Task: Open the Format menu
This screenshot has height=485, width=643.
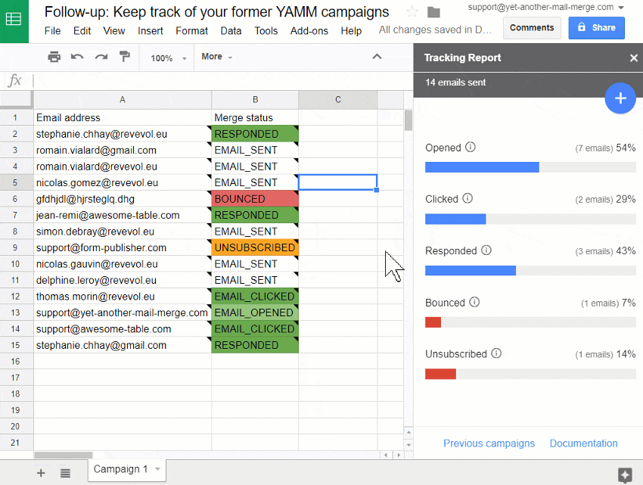Action: (x=191, y=31)
